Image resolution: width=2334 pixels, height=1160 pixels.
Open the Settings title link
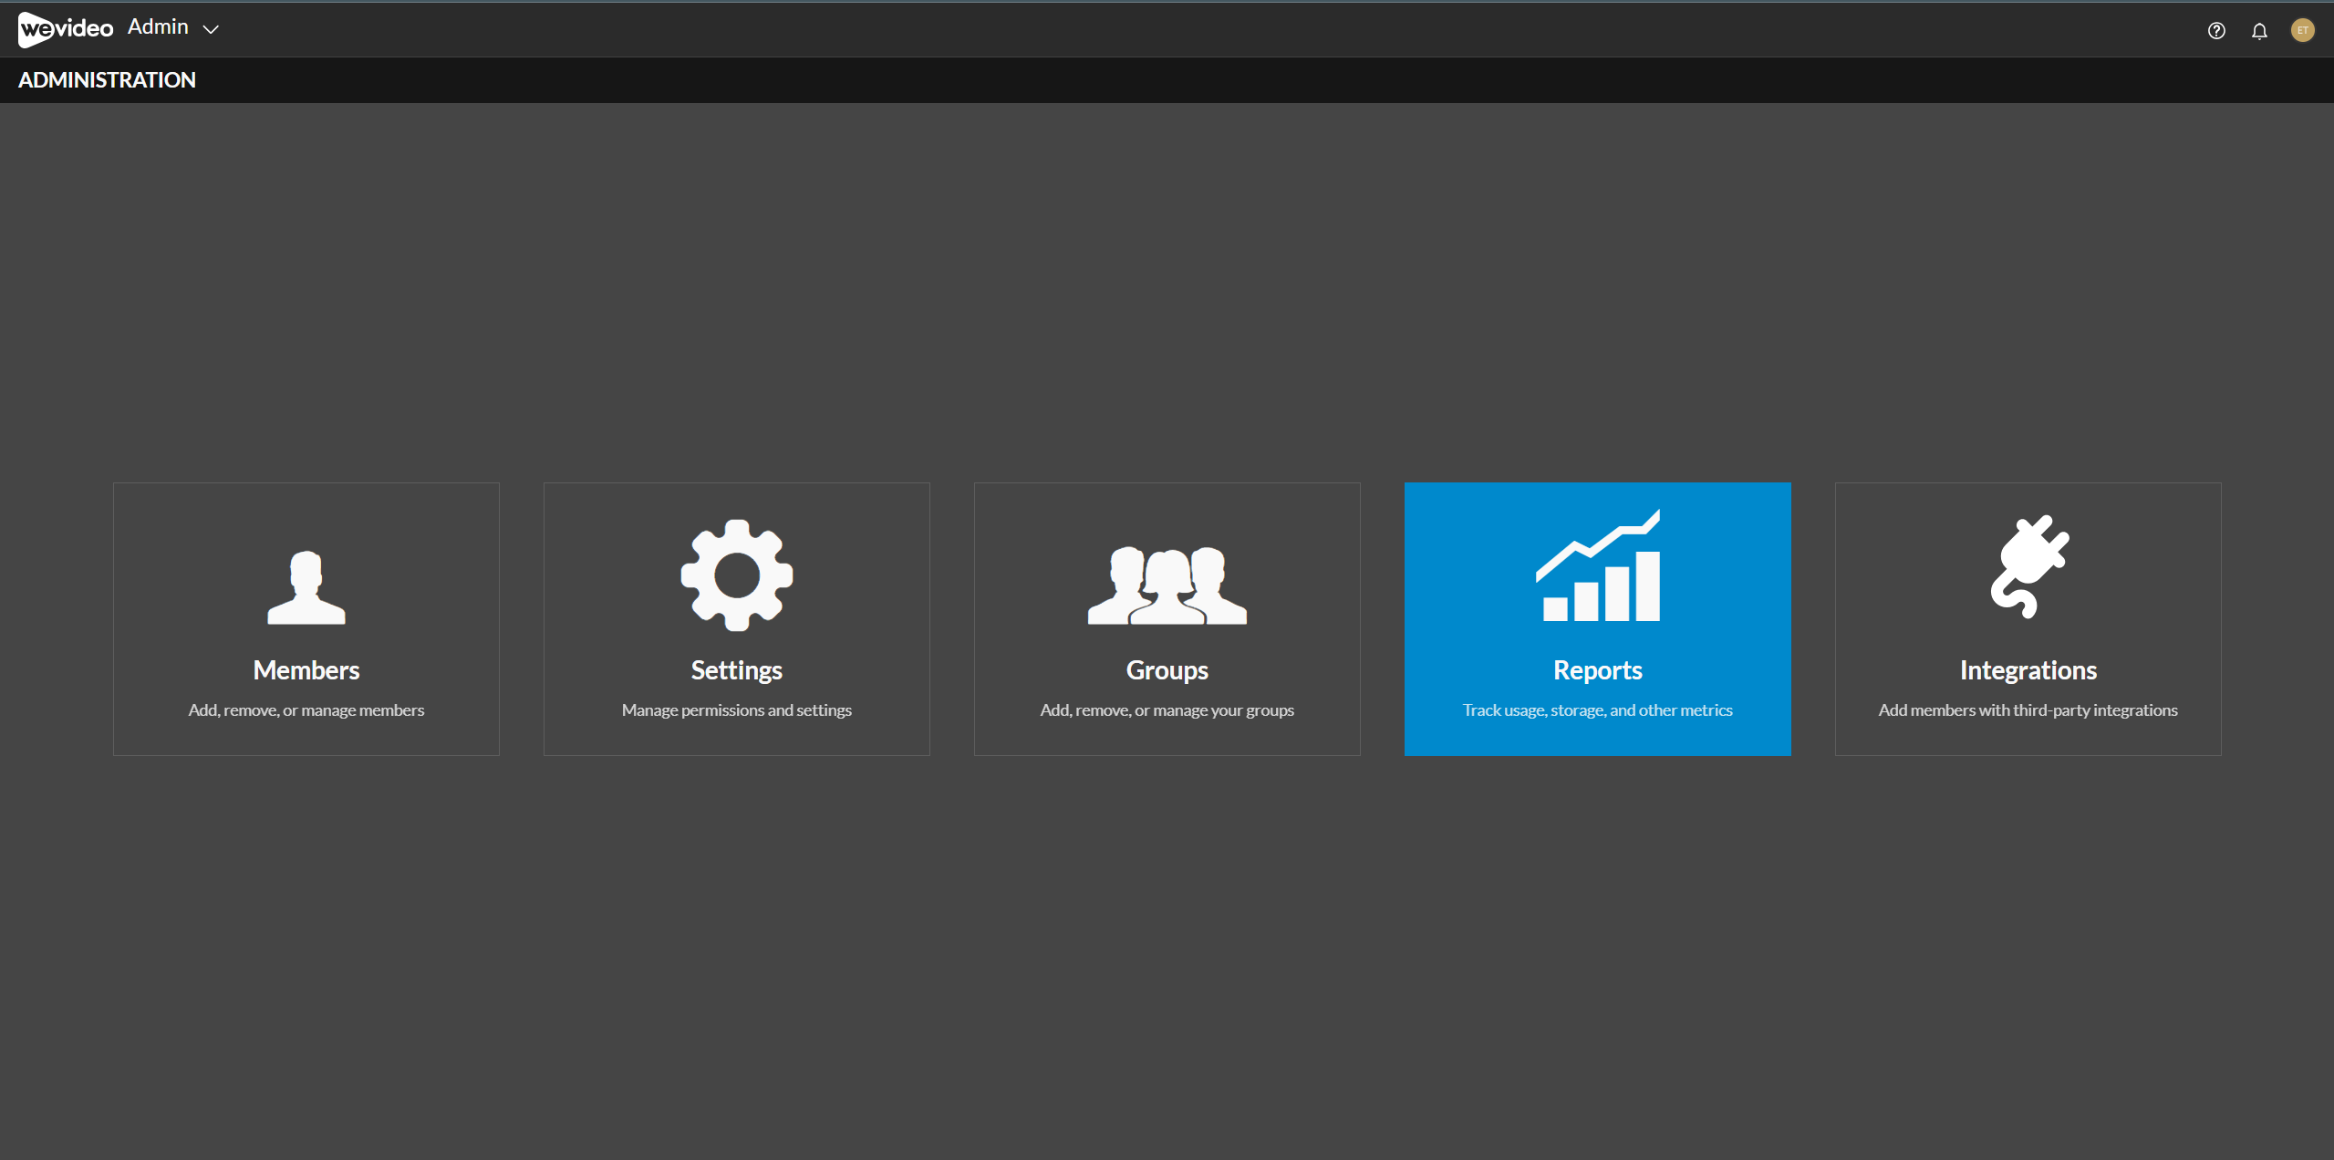[737, 670]
